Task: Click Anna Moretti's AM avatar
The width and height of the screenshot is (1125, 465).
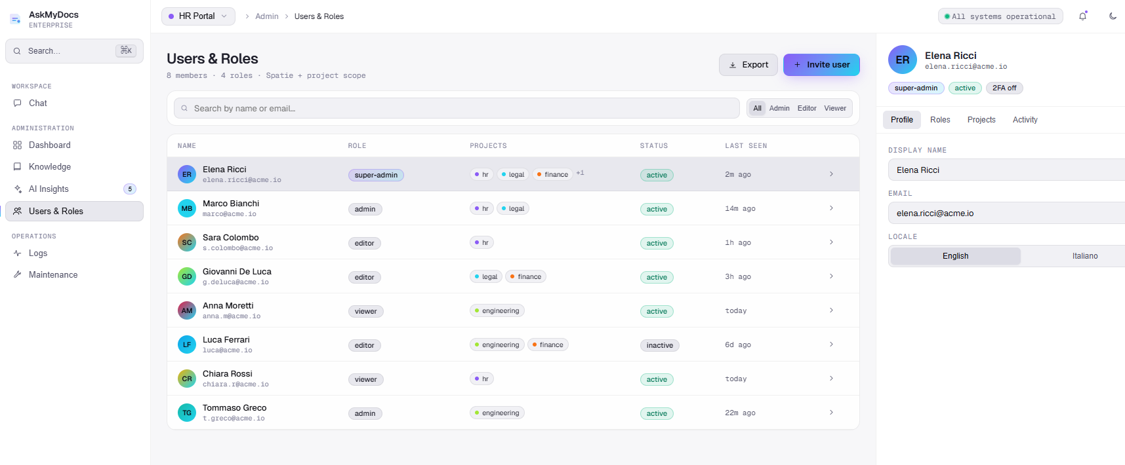Action: 187,310
